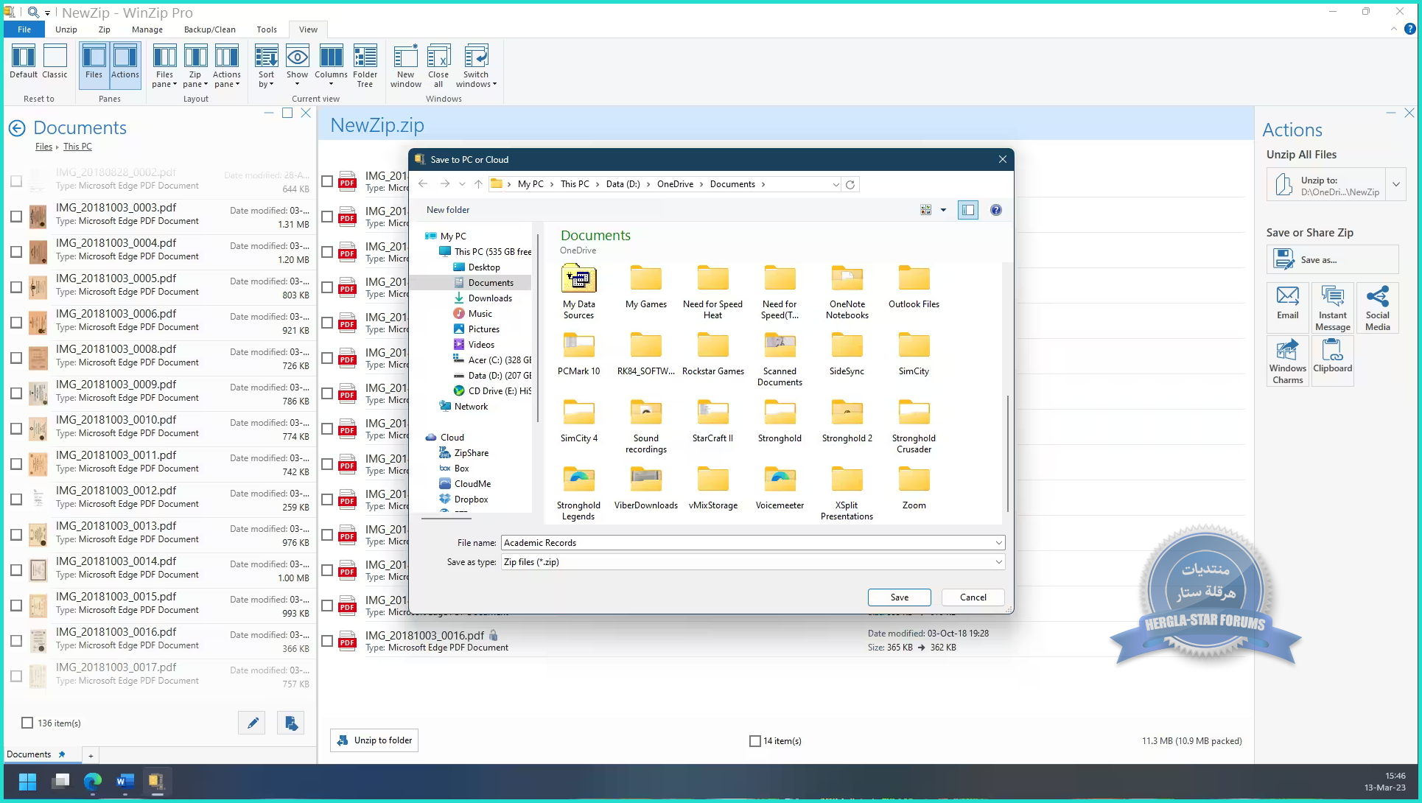Share zip to Social Media

pyautogui.click(x=1378, y=308)
